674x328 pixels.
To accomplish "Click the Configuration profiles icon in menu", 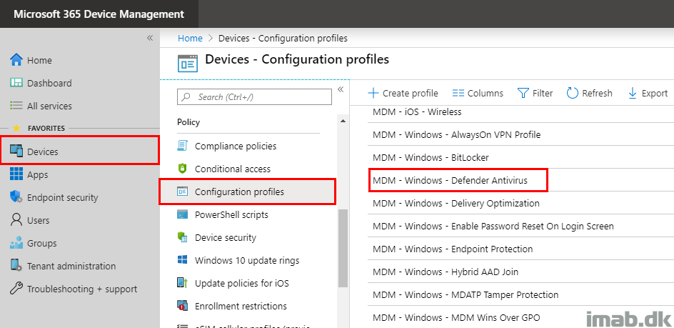I will [x=182, y=192].
